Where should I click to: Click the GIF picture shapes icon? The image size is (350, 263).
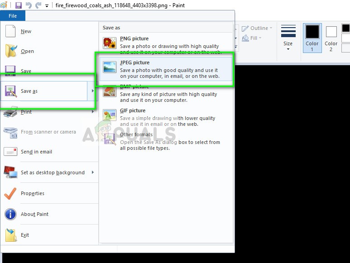point(110,115)
